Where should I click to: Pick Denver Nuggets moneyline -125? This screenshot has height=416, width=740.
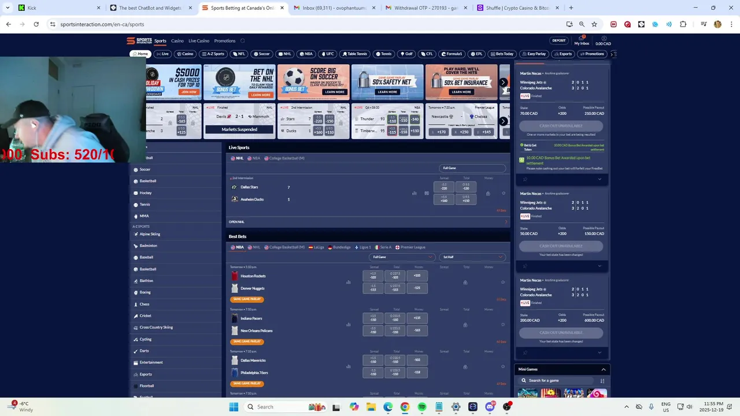[417, 288]
